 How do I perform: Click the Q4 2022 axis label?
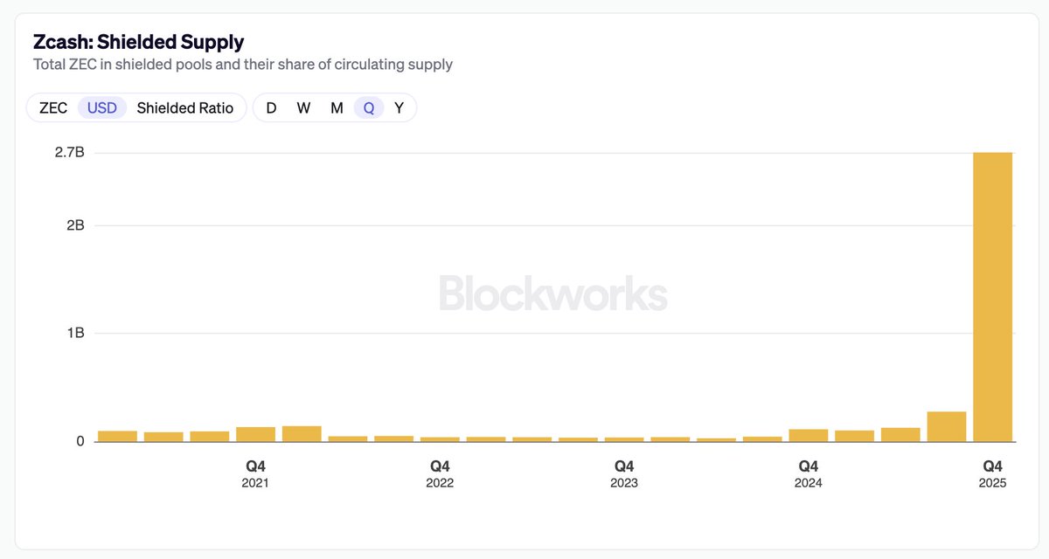440,474
